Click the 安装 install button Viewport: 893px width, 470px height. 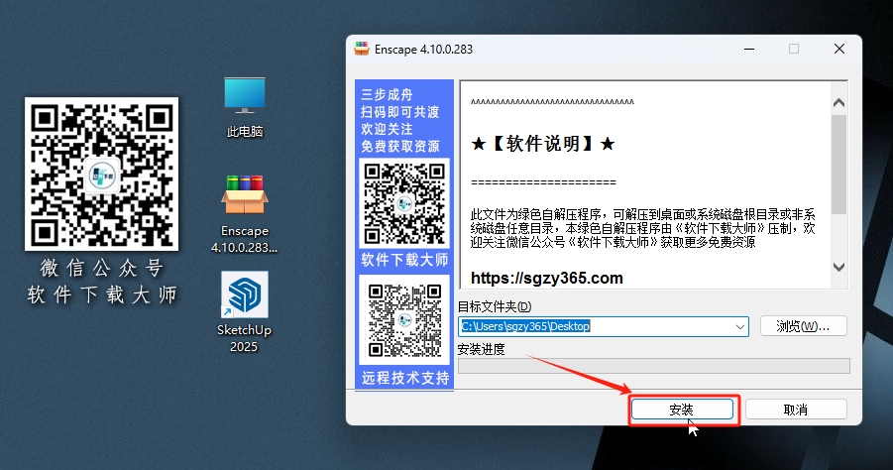click(682, 410)
